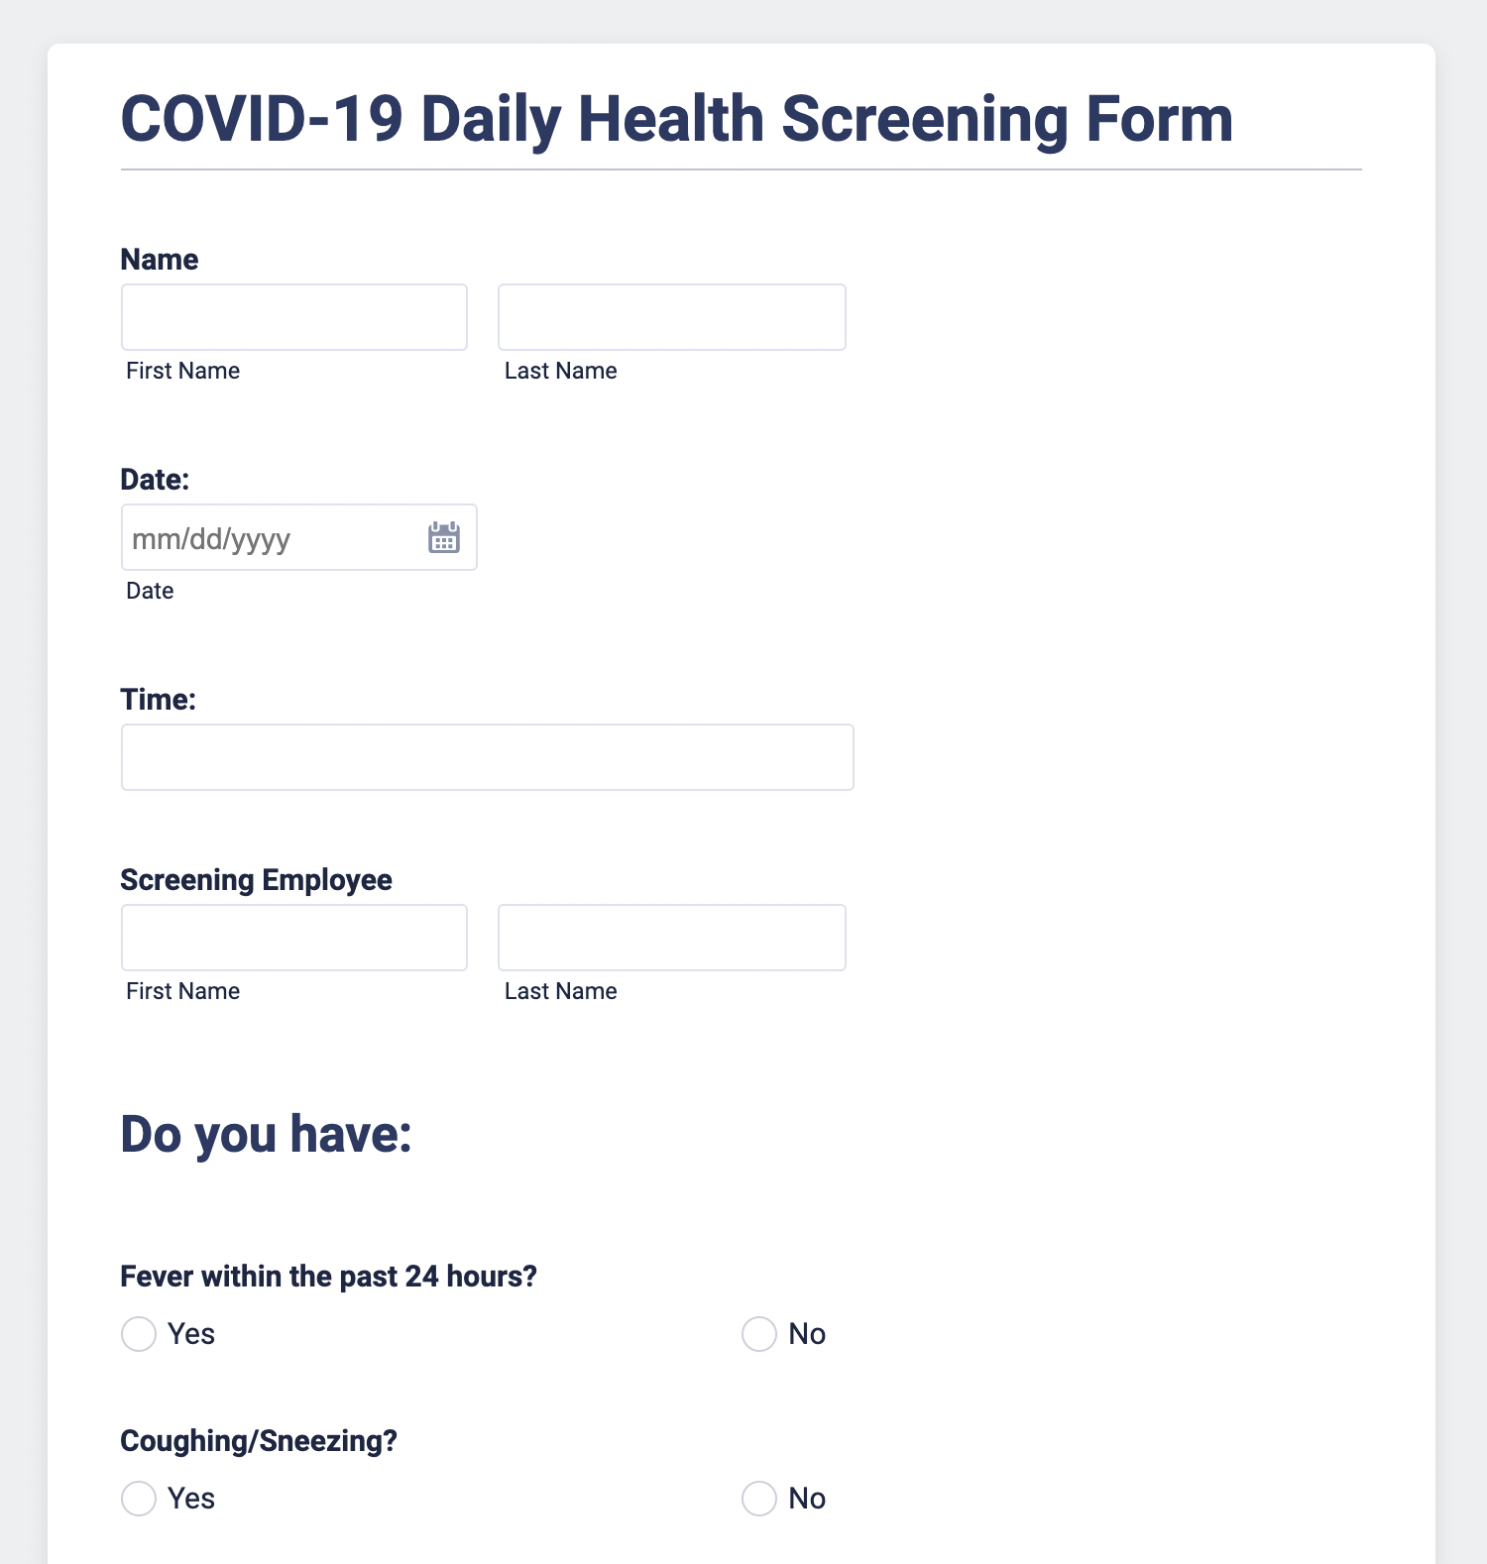Image resolution: width=1487 pixels, height=1564 pixels.
Task: Click the "Screening Employee" field label
Action: (256, 880)
